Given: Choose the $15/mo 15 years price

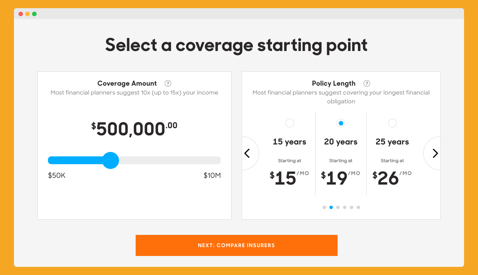Looking at the screenshot, I should pos(289,178).
